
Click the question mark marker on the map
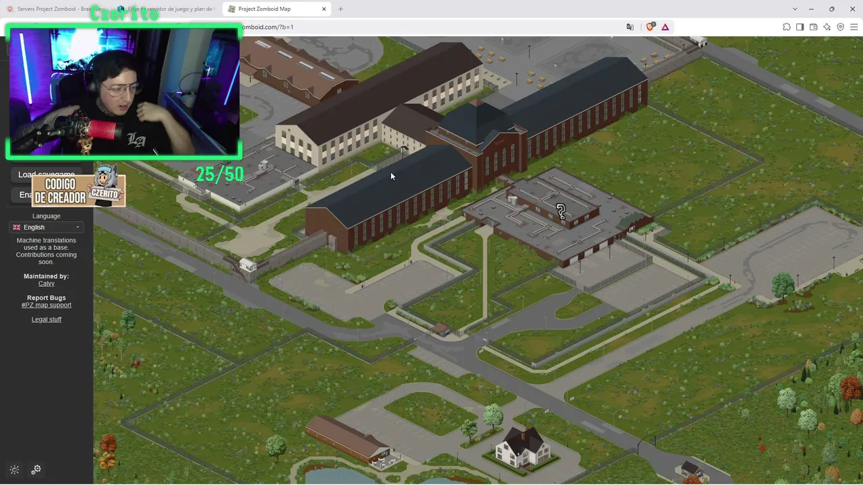pos(561,212)
